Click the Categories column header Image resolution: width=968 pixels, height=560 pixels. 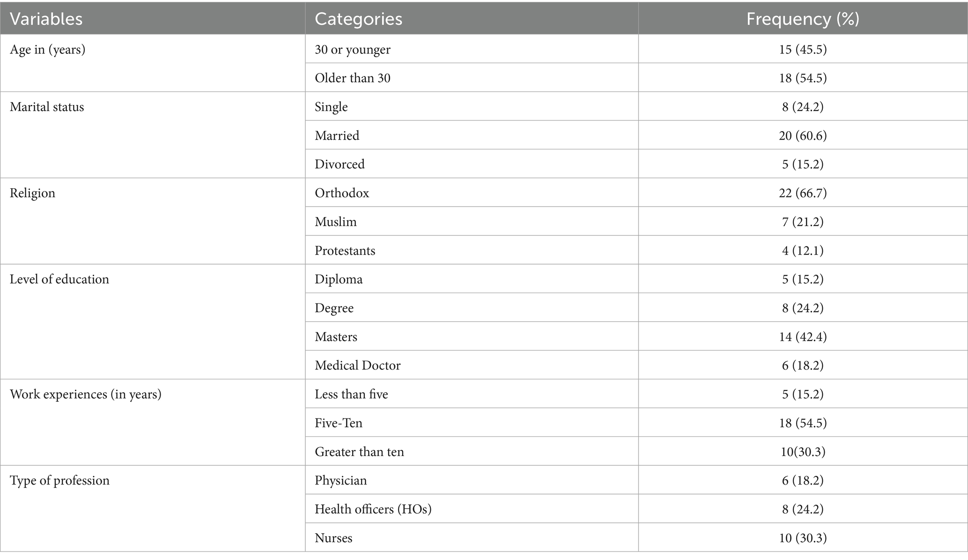(x=472, y=19)
